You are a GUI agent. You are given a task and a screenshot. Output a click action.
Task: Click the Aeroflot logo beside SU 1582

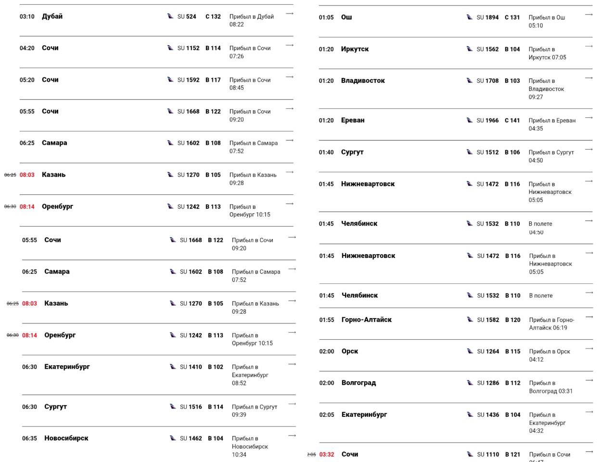coord(470,320)
